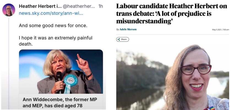Screen dimensions: 231x110
Task: Open the article photo of Heather Herbert
Action: [173, 77]
